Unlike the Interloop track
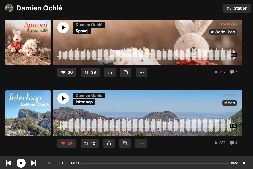 [67, 143]
